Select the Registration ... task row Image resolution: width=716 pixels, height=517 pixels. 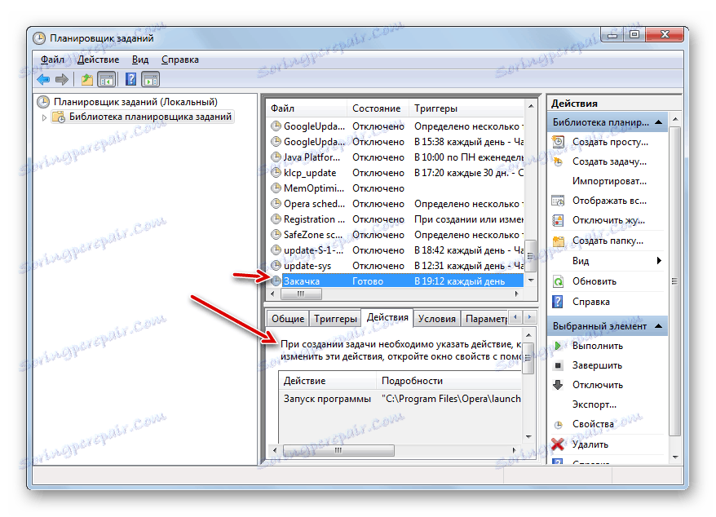(x=396, y=219)
